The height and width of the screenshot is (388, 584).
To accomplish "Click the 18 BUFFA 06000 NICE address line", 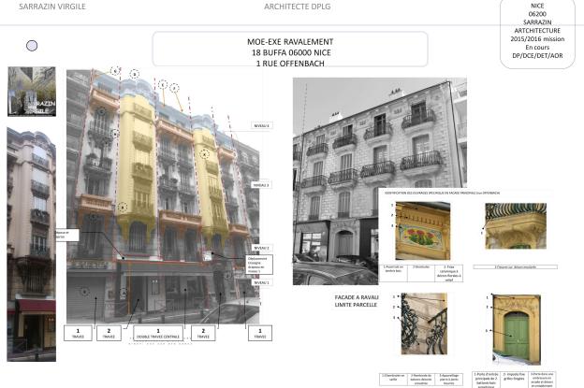I will pyautogui.click(x=291, y=52).
